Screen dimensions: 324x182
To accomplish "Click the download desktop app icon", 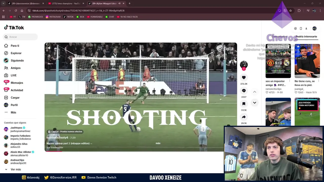I will 306,29.
